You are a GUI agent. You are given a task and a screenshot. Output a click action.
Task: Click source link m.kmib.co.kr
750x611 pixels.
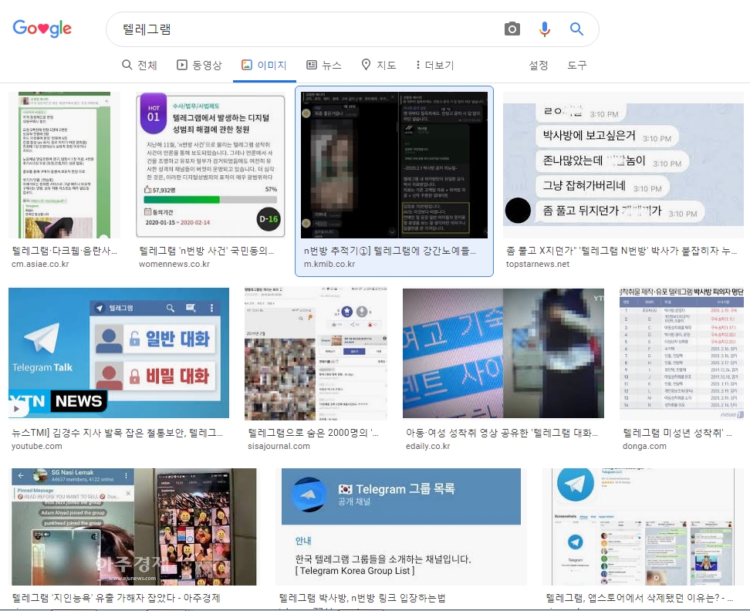pyautogui.click(x=329, y=264)
